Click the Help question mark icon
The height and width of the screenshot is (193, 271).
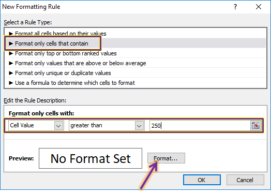[x=235, y=7]
